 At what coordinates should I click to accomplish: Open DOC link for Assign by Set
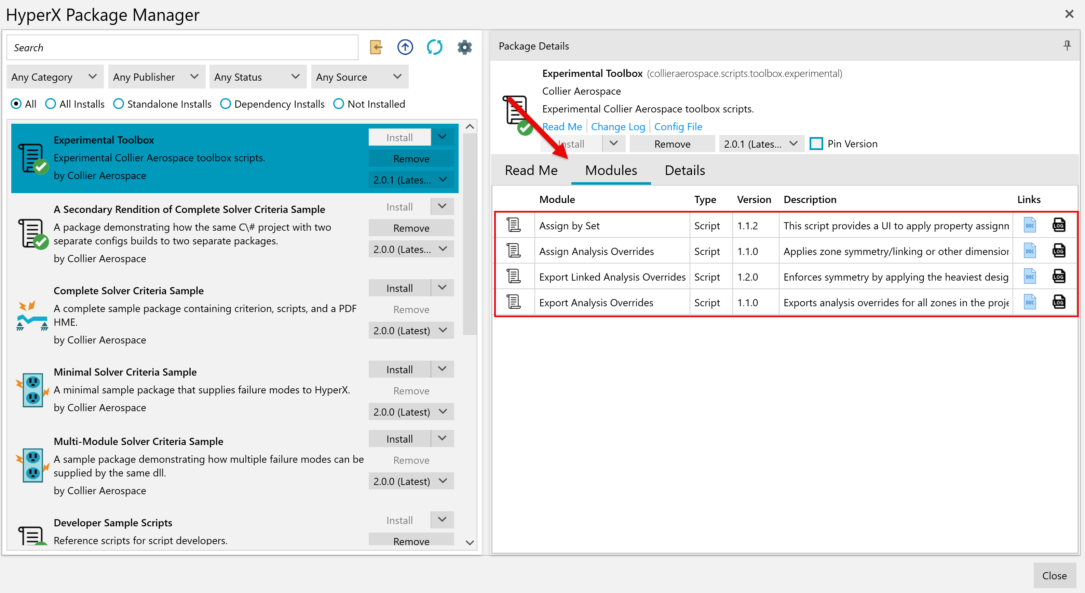pyautogui.click(x=1030, y=225)
